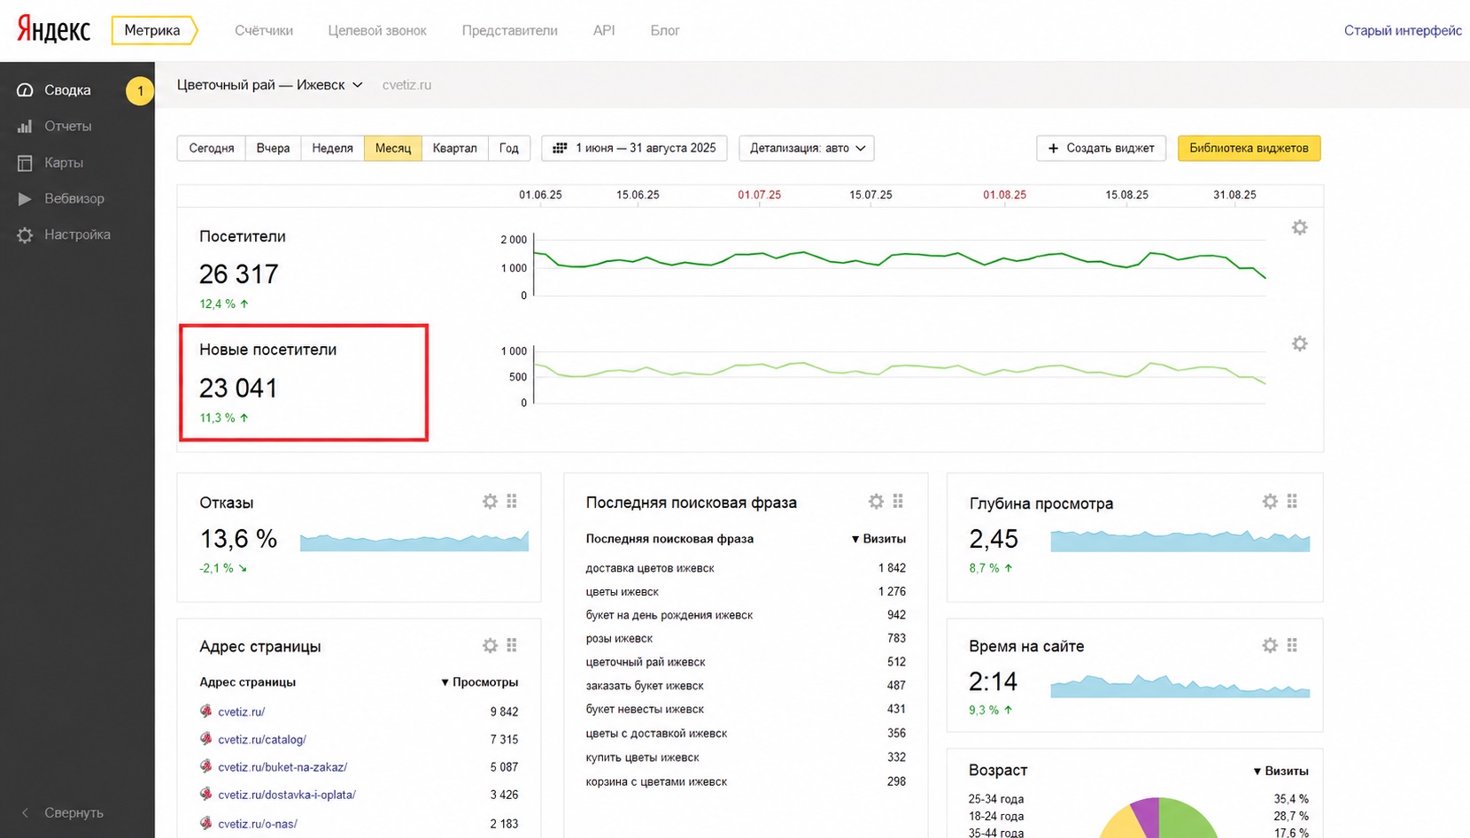Click the Глубина просмотра sparkline chart

pyautogui.click(x=1180, y=542)
